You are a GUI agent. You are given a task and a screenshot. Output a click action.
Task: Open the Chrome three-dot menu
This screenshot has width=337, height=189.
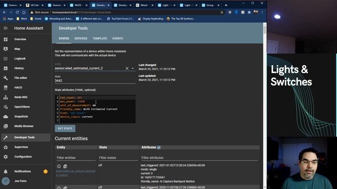262,13
